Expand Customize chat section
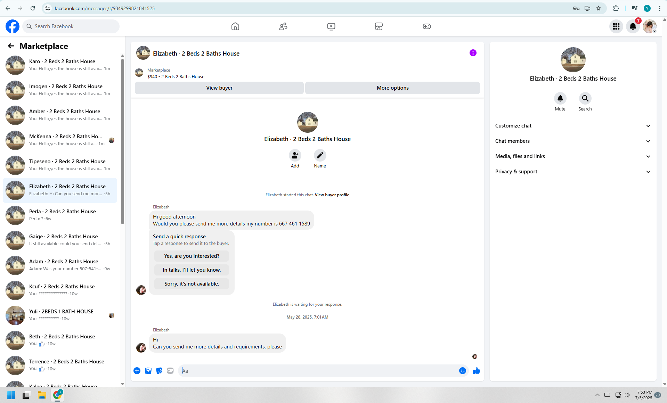The width and height of the screenshot is (667, 403). (573, 126)
